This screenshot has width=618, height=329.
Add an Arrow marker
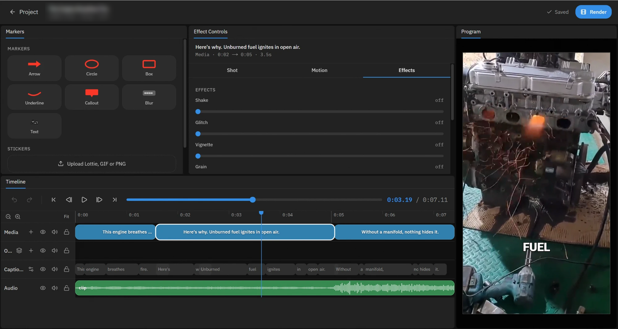(x=34, y=68)
